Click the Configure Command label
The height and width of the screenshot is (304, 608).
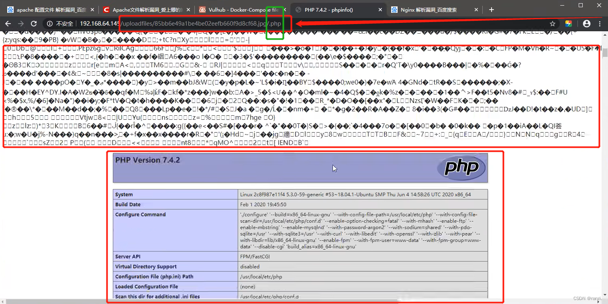[140, 215]
